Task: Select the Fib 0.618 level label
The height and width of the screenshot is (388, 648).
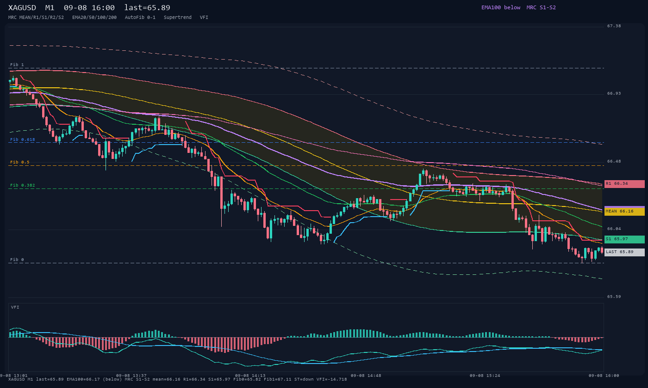Action: (23, 139)
